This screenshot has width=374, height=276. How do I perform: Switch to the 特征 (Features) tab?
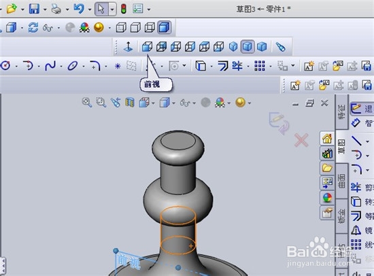[x=342, y=112]
